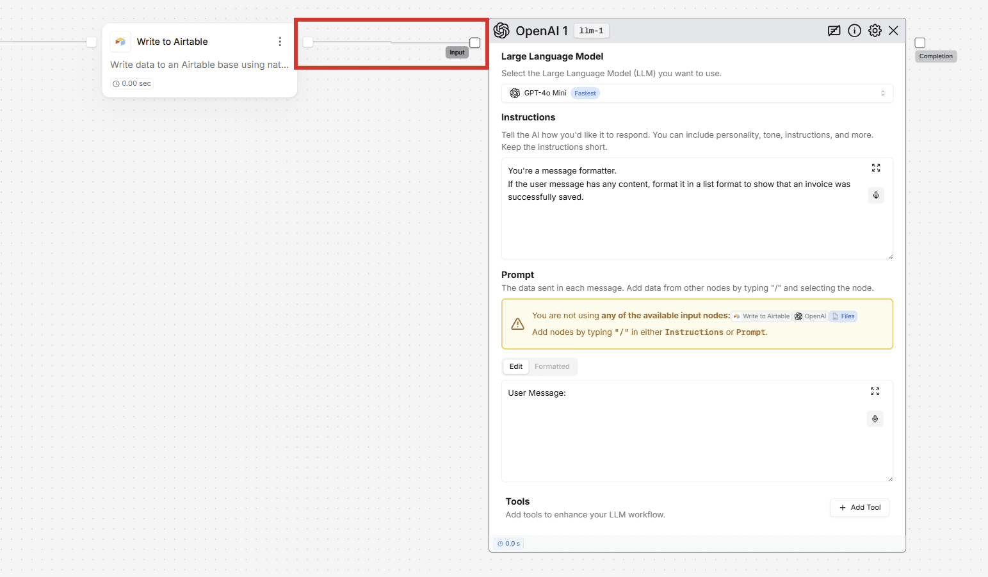Click the Input label tag

click(457, 53)
